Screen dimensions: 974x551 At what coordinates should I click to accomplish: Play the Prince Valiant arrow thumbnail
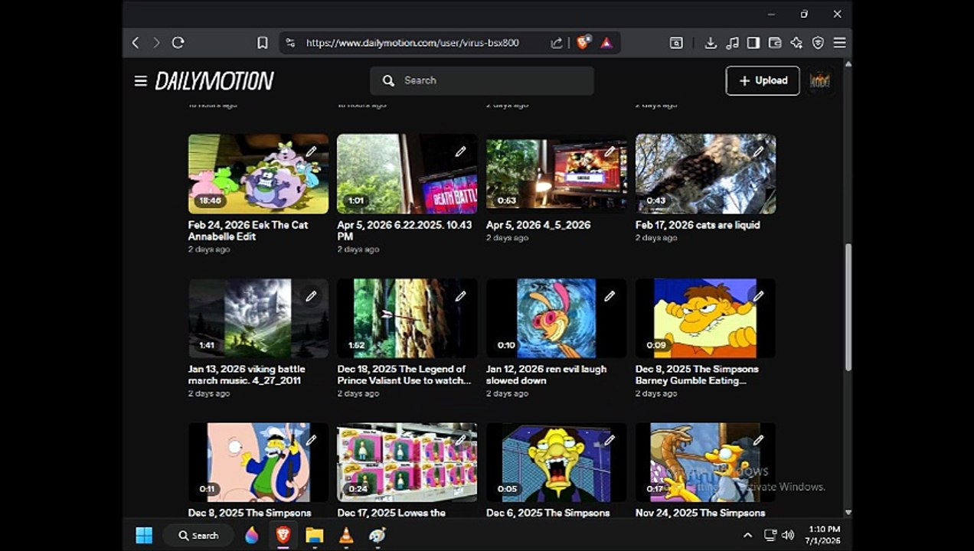pyautogui.click(x=407, y=318)
